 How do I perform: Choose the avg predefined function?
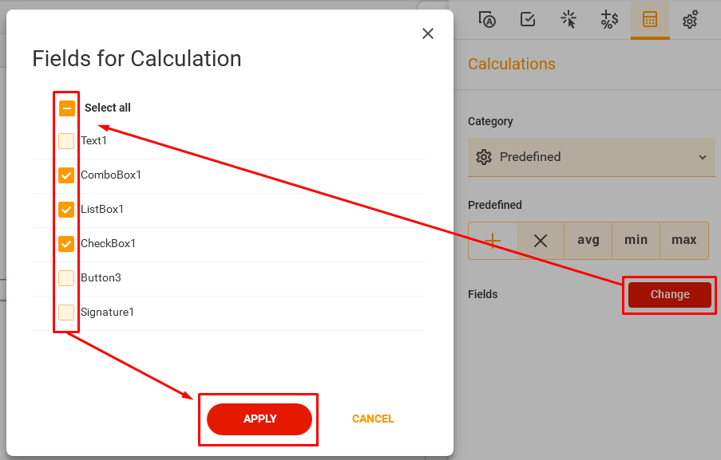[x=588, y=239]
